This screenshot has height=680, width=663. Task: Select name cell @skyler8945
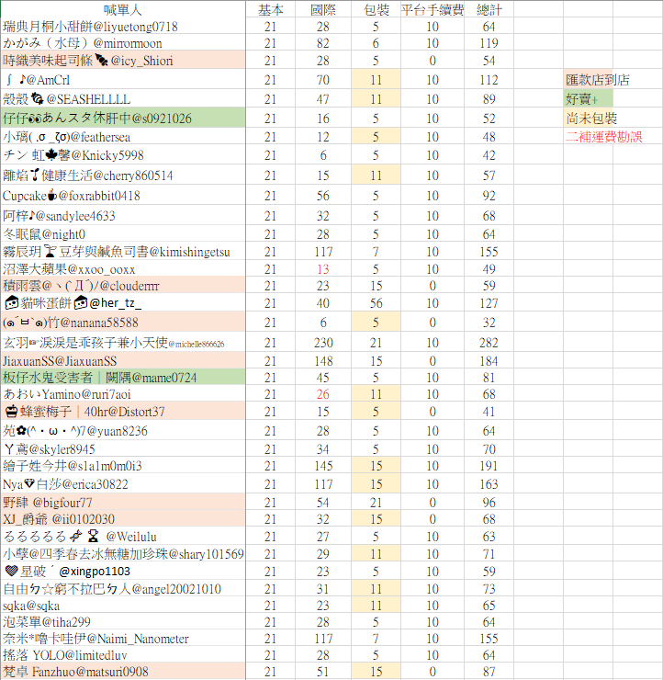123,448
